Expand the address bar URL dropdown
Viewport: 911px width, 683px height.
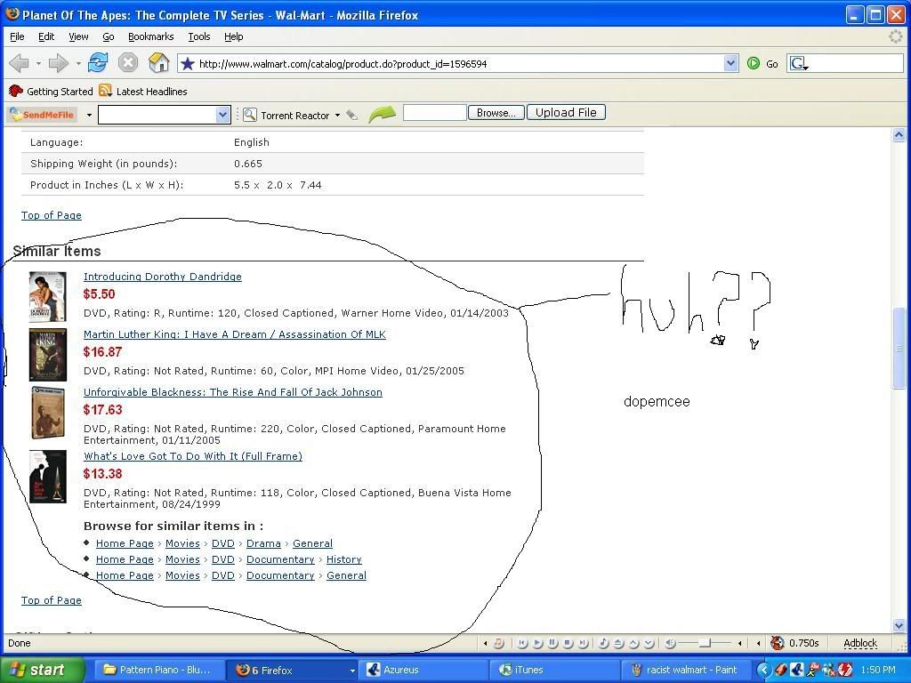click(731, 63)
